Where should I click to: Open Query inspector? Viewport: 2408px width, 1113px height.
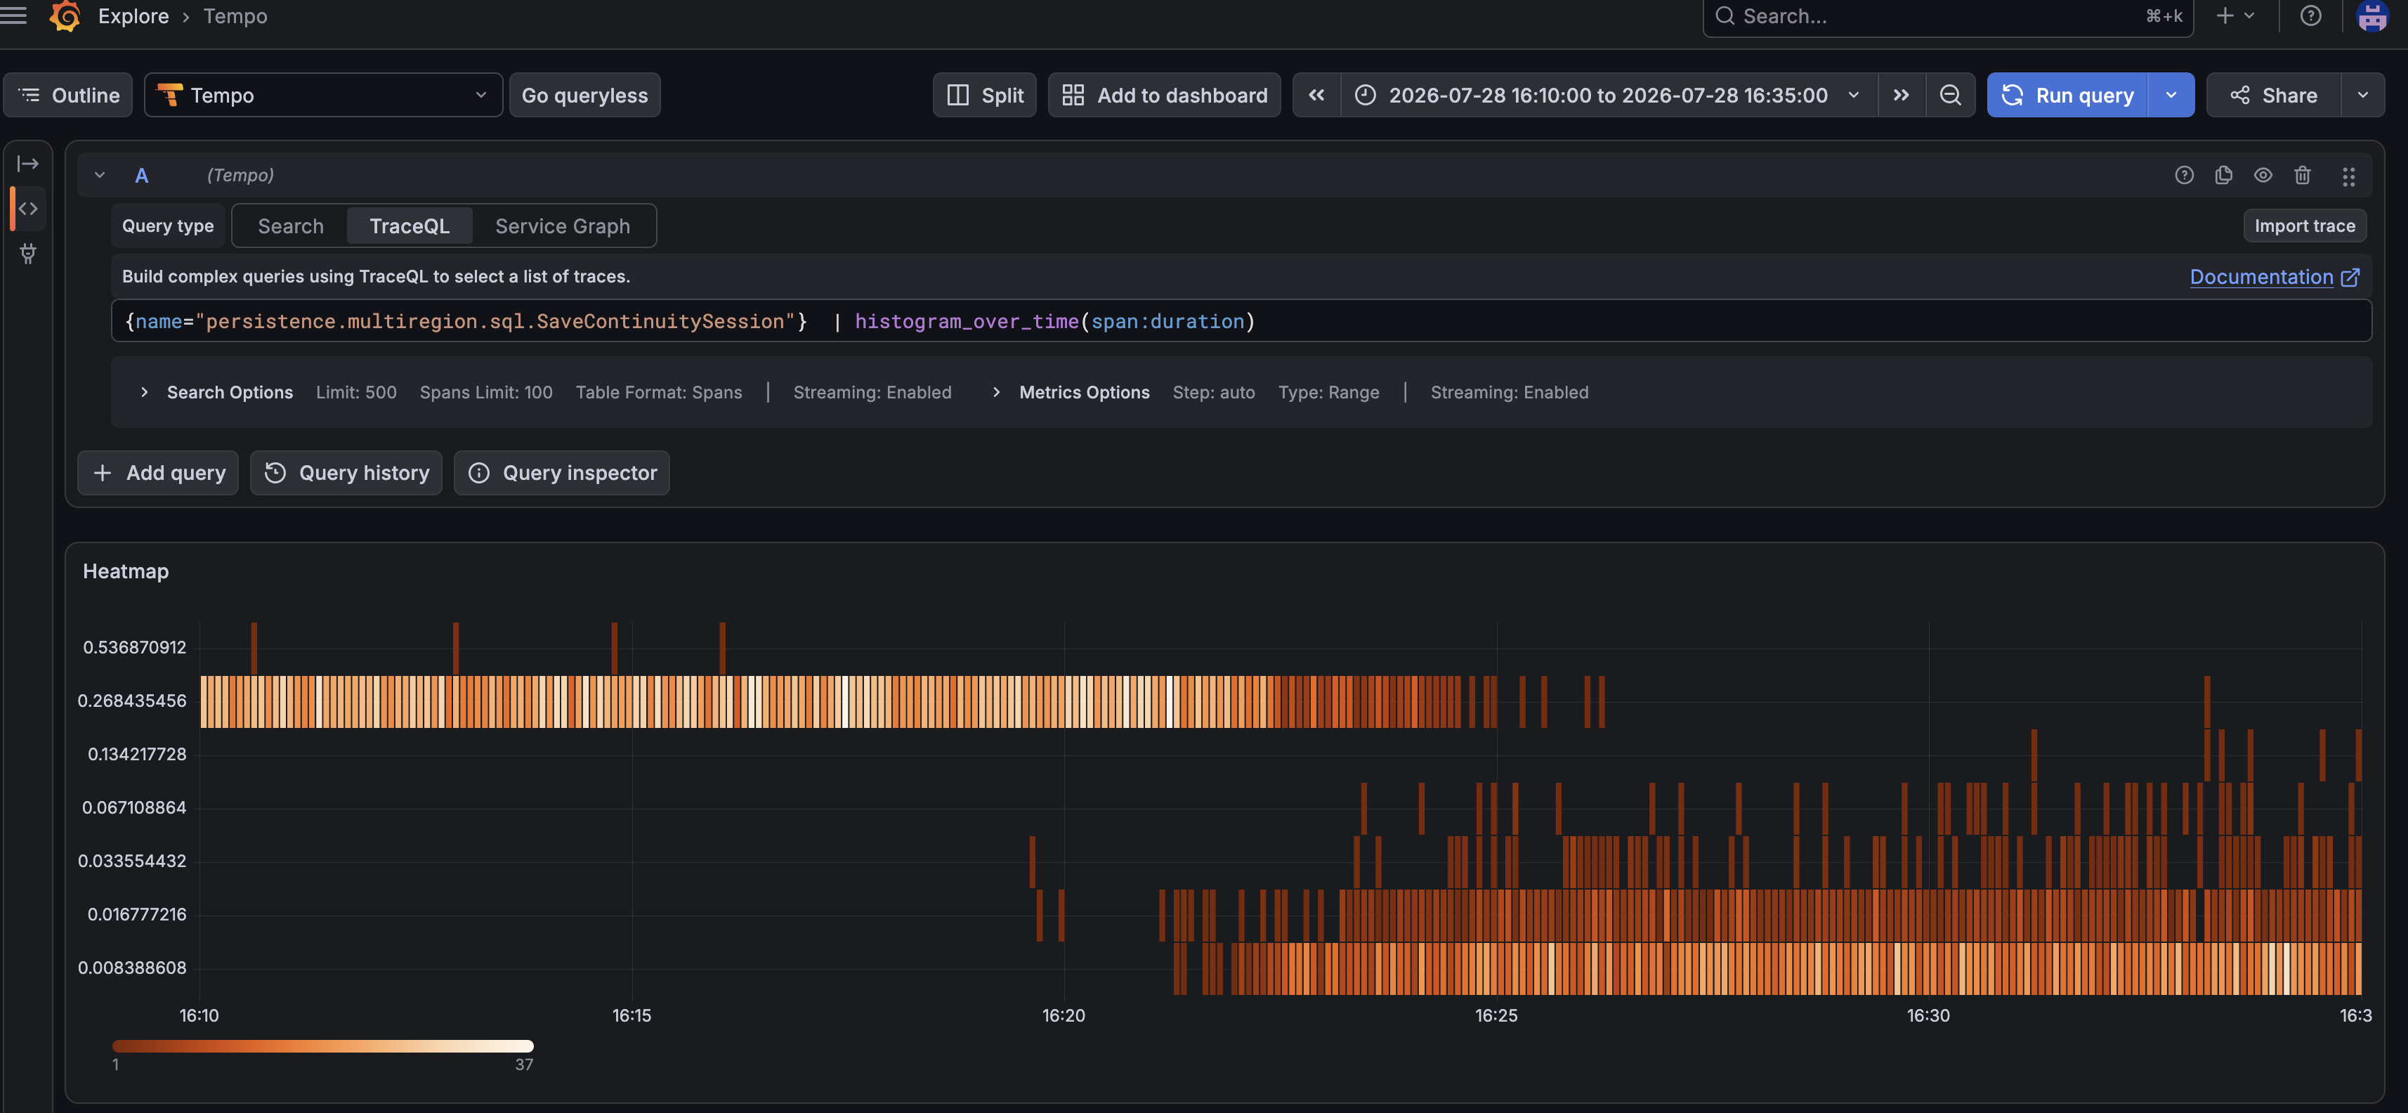pos(562,474)
